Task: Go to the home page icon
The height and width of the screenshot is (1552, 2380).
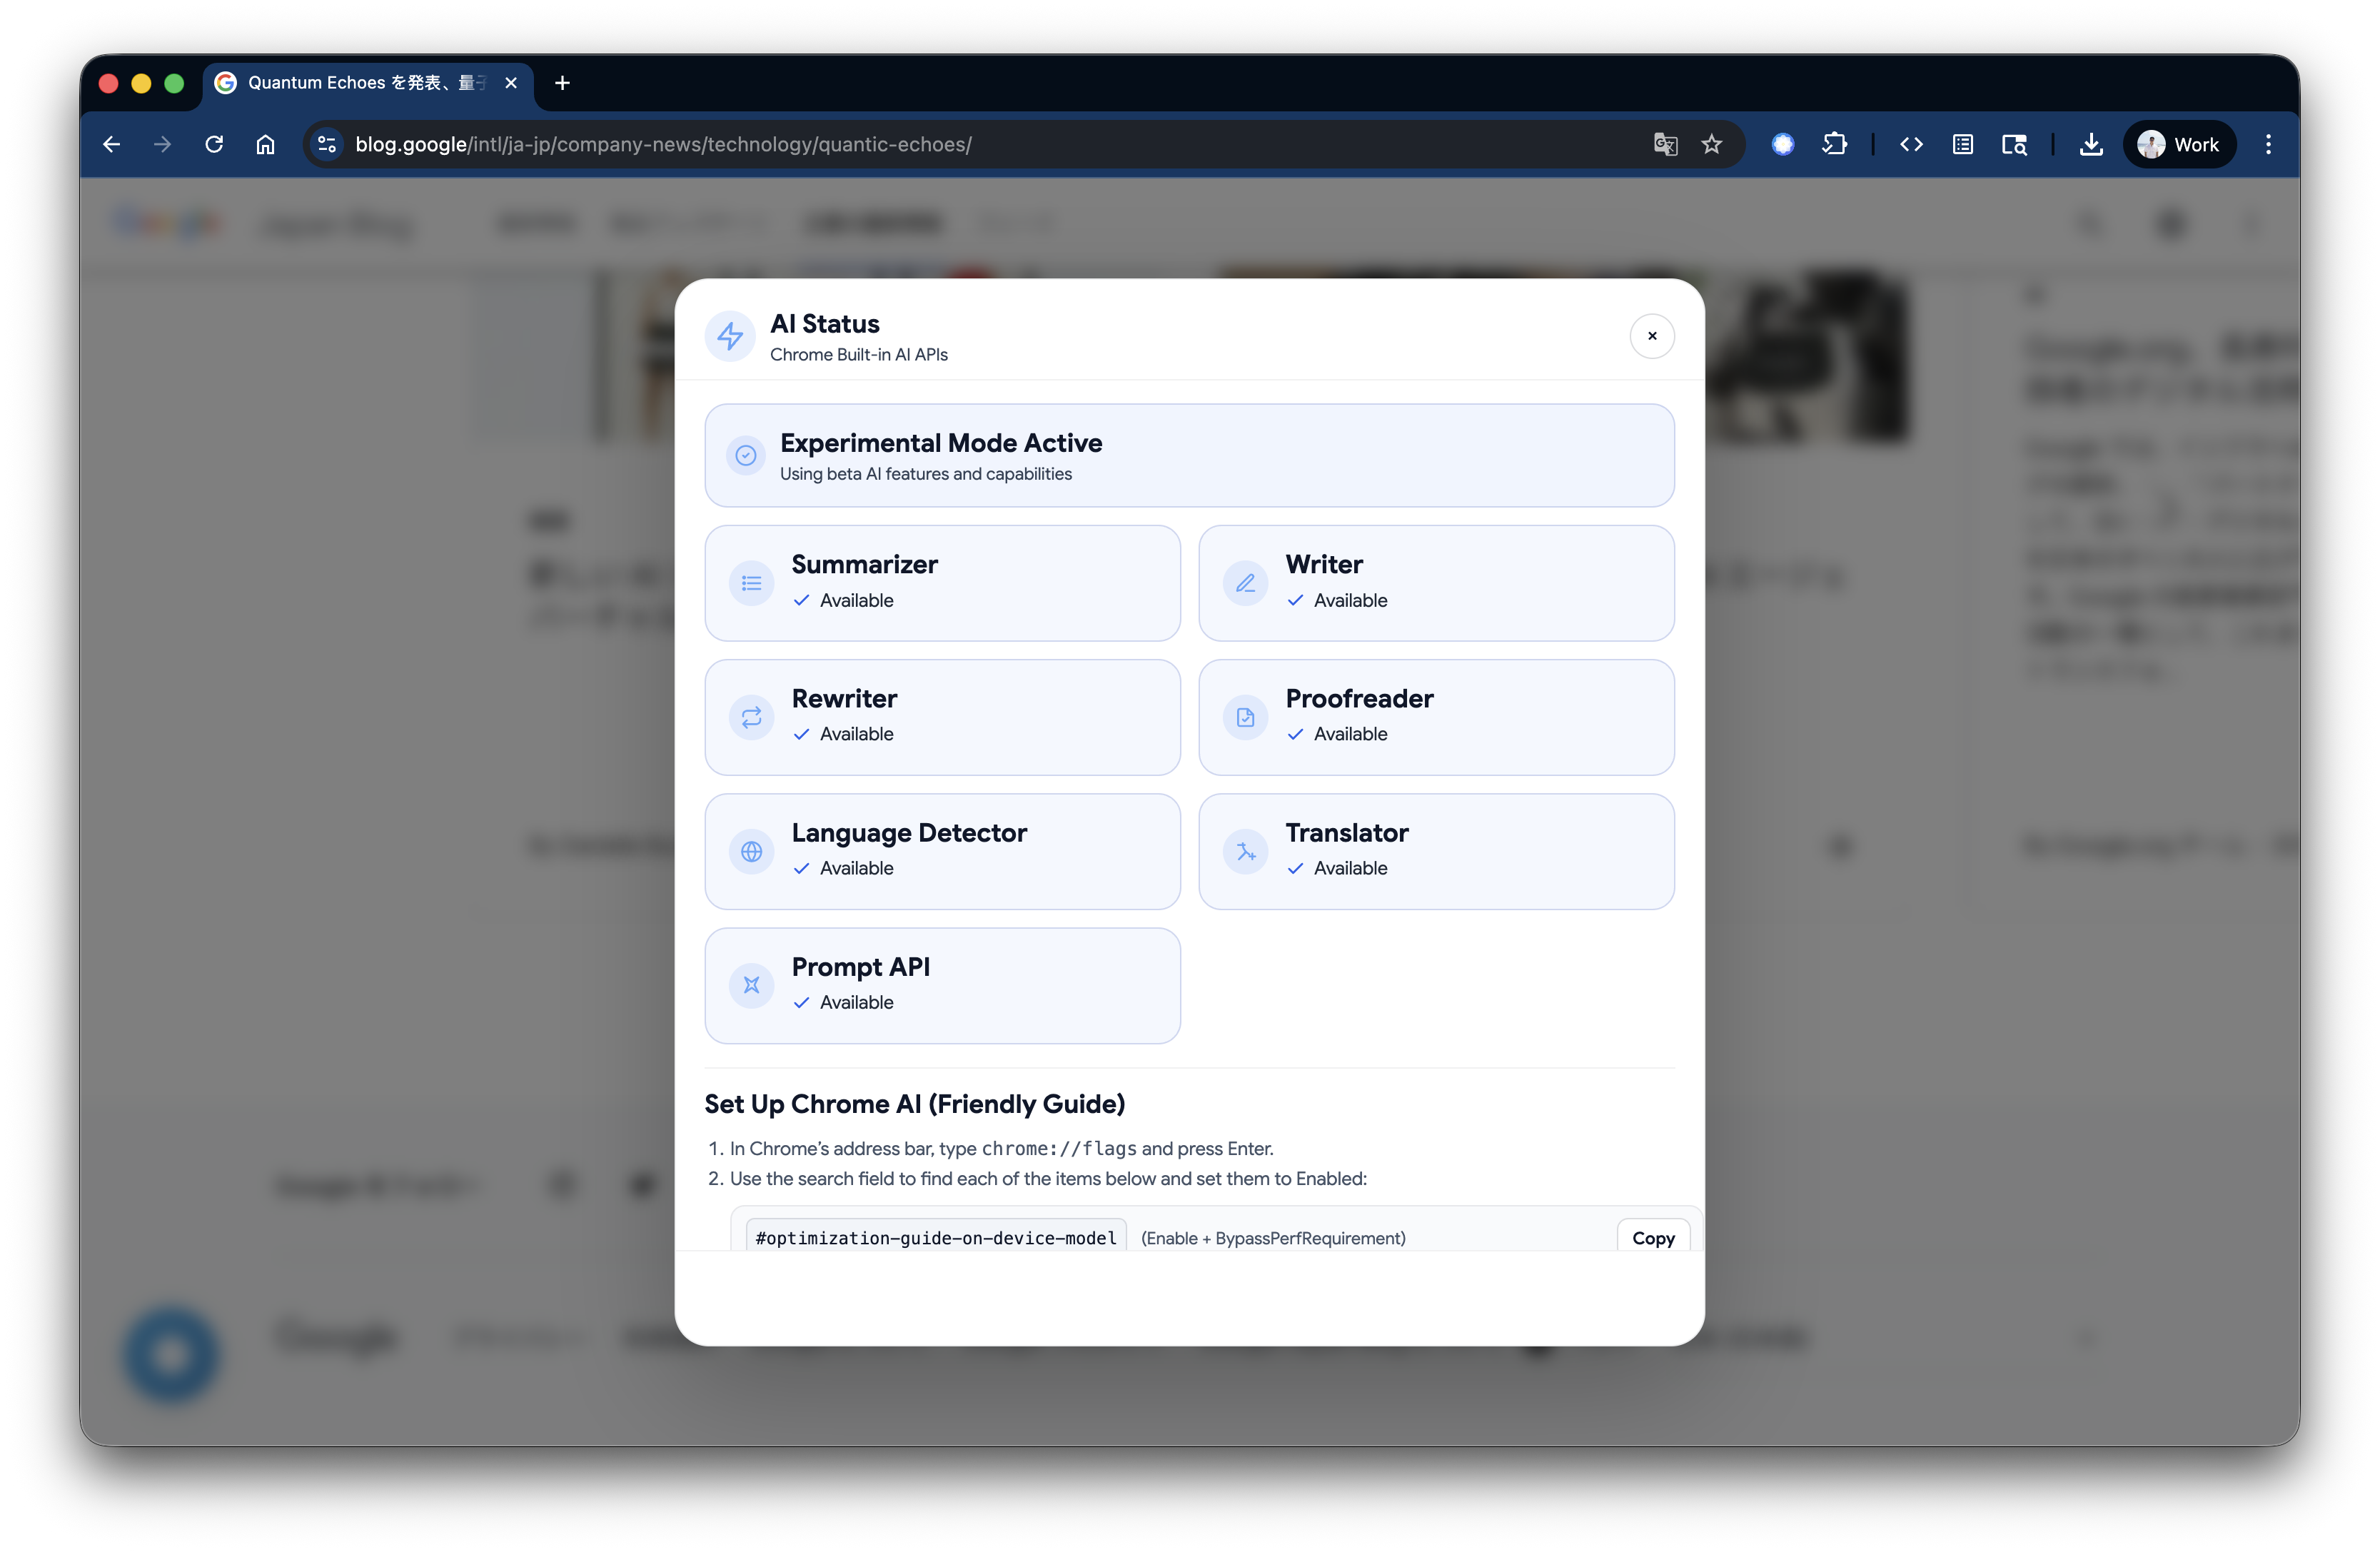Action: 265,144
